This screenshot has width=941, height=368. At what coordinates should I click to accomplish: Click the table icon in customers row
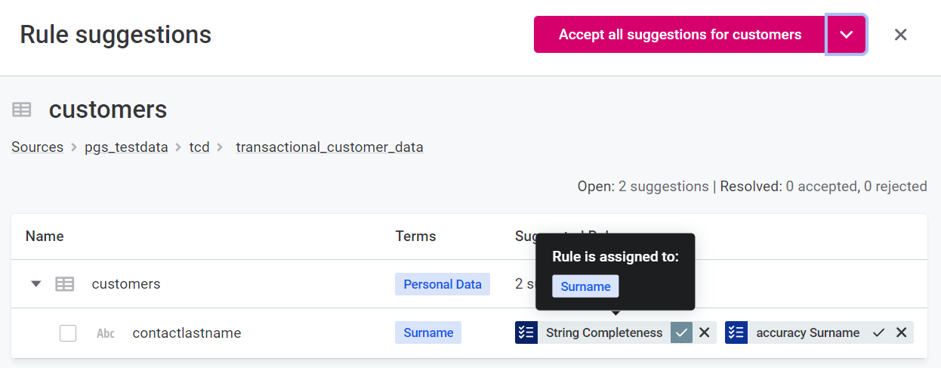click(65, 284)
